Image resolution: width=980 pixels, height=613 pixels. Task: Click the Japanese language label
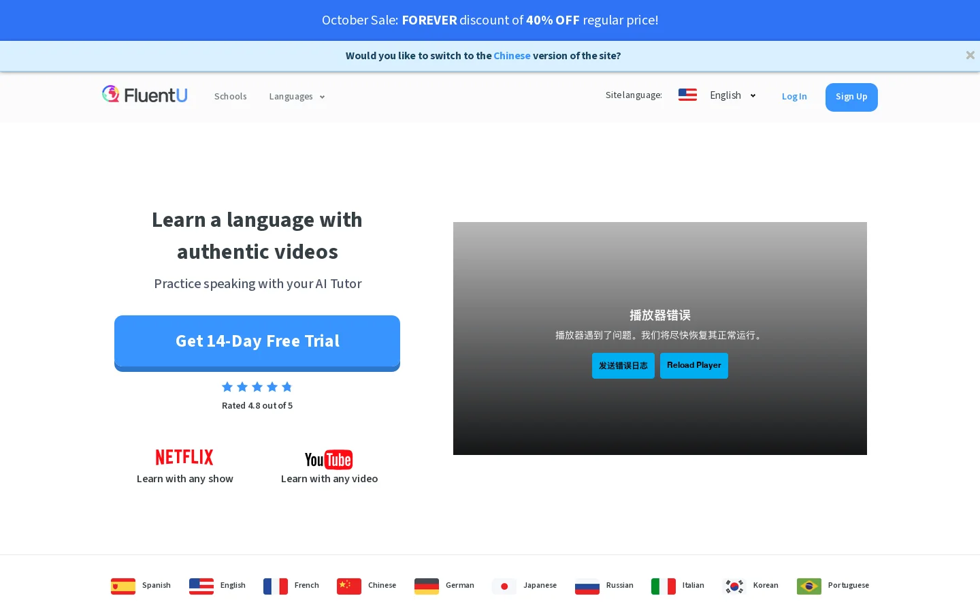(x=540, y=586)
